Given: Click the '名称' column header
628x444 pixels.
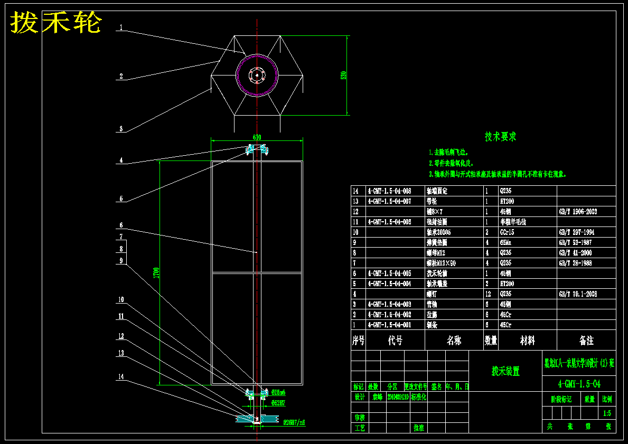Looking at the screenshot, I should coord(454,341).
